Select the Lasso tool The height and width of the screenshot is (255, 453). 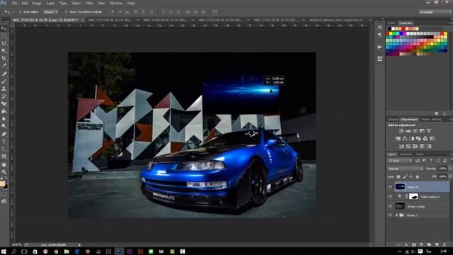coord(4,43)
